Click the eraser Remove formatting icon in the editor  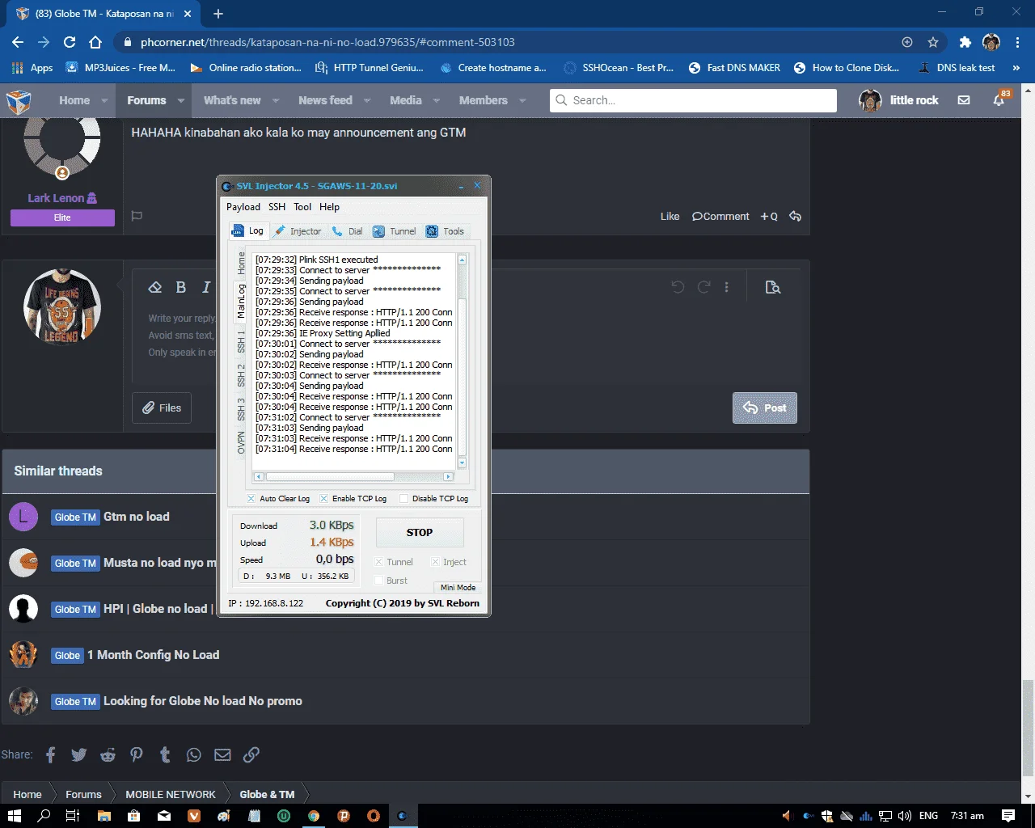155,287
